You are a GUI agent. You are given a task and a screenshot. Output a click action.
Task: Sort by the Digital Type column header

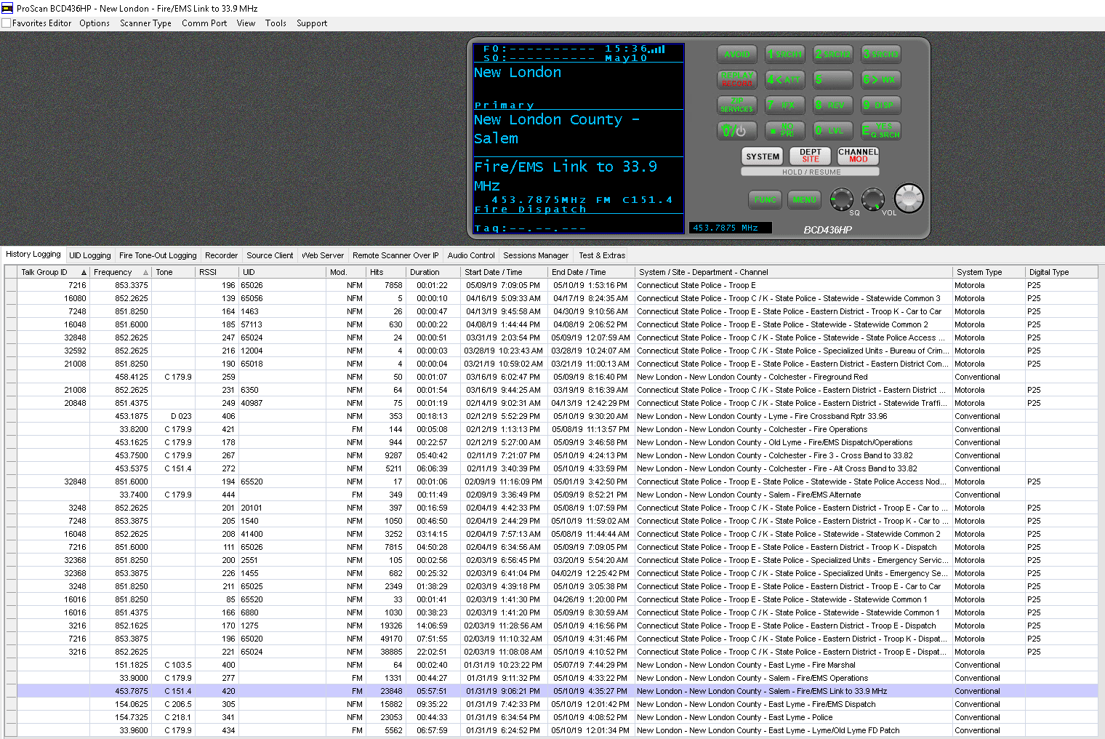coord(1063,272)
